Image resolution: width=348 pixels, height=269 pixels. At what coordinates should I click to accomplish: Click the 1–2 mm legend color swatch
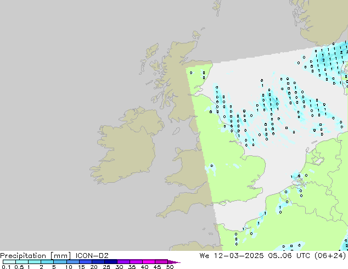tap(35, 262)
